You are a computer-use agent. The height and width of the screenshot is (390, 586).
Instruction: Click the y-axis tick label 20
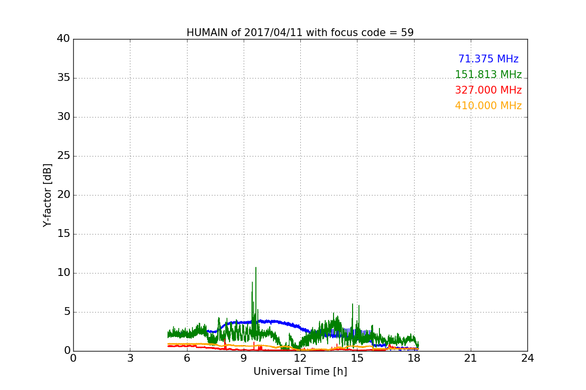coord(63,195)
